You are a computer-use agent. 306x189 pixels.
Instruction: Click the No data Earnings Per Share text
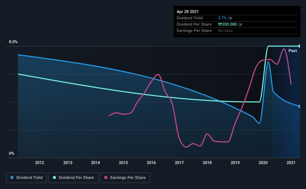225,31
